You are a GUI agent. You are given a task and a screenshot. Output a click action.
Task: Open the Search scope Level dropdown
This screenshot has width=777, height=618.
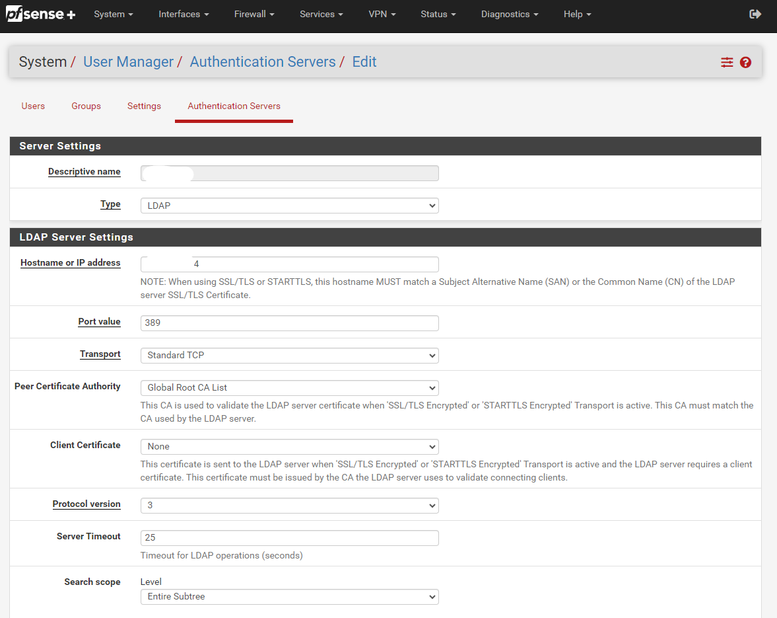tap(289, 597)
